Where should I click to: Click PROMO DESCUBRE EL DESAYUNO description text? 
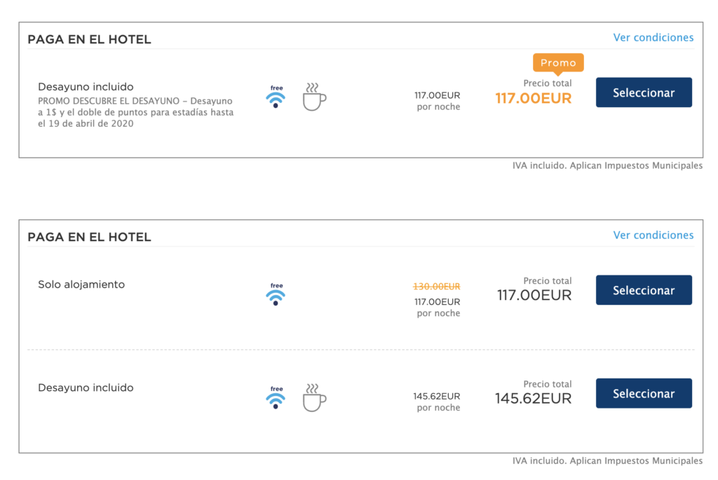(136, 112)
